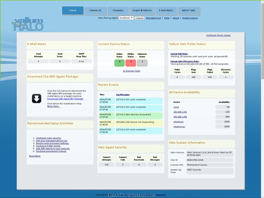264x198 pixels.
Task: Select the 'New devices discovered' event message
Action: tap(139, 116)
